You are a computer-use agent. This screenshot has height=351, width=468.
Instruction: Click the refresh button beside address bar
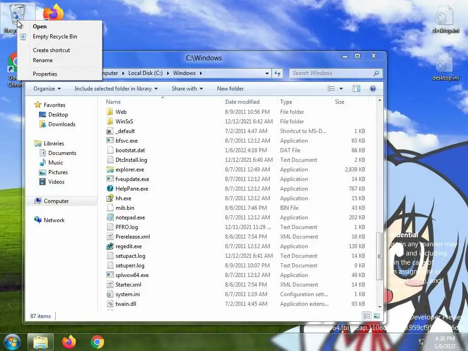pos(277,73)
